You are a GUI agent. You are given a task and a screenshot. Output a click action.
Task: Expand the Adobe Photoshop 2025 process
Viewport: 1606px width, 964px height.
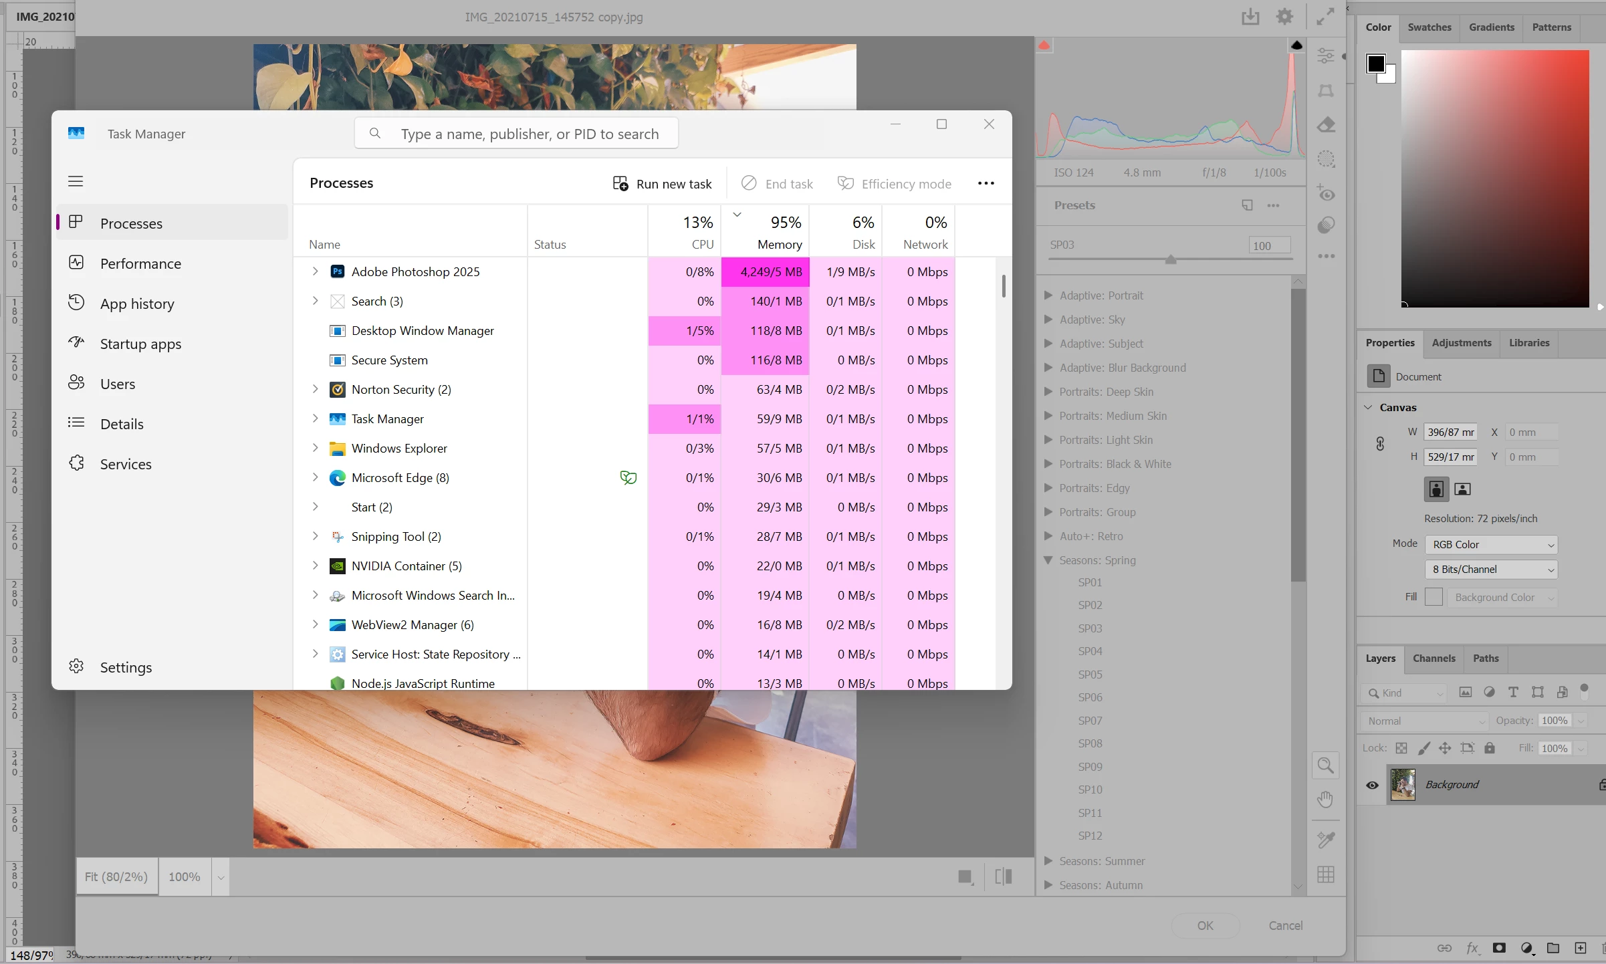coord(315,271)
